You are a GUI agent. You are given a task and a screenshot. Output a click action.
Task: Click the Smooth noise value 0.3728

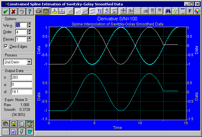(25, 110)
